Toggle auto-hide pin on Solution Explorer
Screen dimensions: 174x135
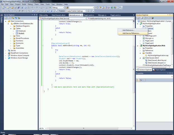pos(170,15)
